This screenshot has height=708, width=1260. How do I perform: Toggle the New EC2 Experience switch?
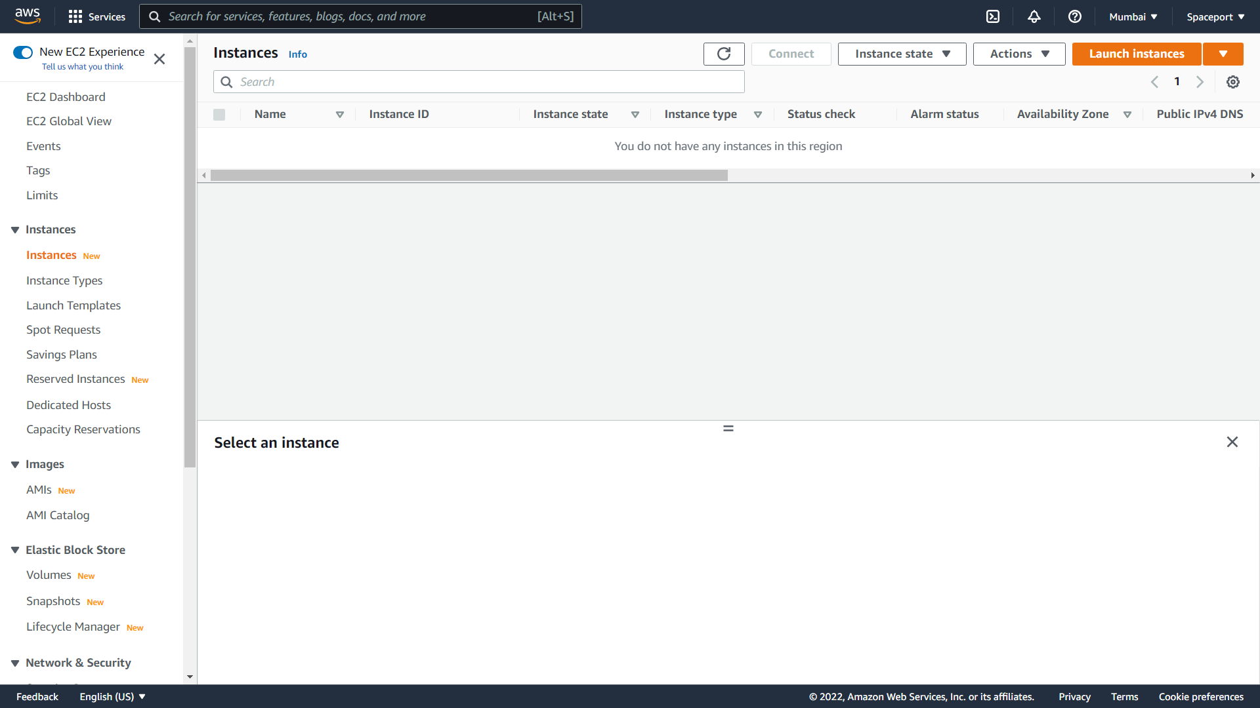point(23,52)
